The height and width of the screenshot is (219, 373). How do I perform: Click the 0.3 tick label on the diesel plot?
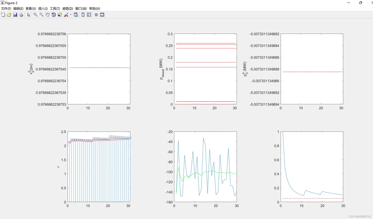click(170, 34)
